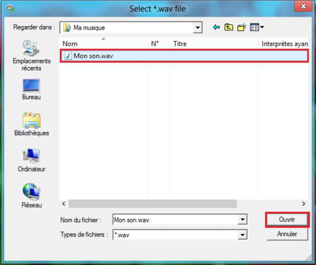The height and width of the screenshot is (265, 316).
Task: Open Ordinateur in the sidebar
Action: (32, 160)
